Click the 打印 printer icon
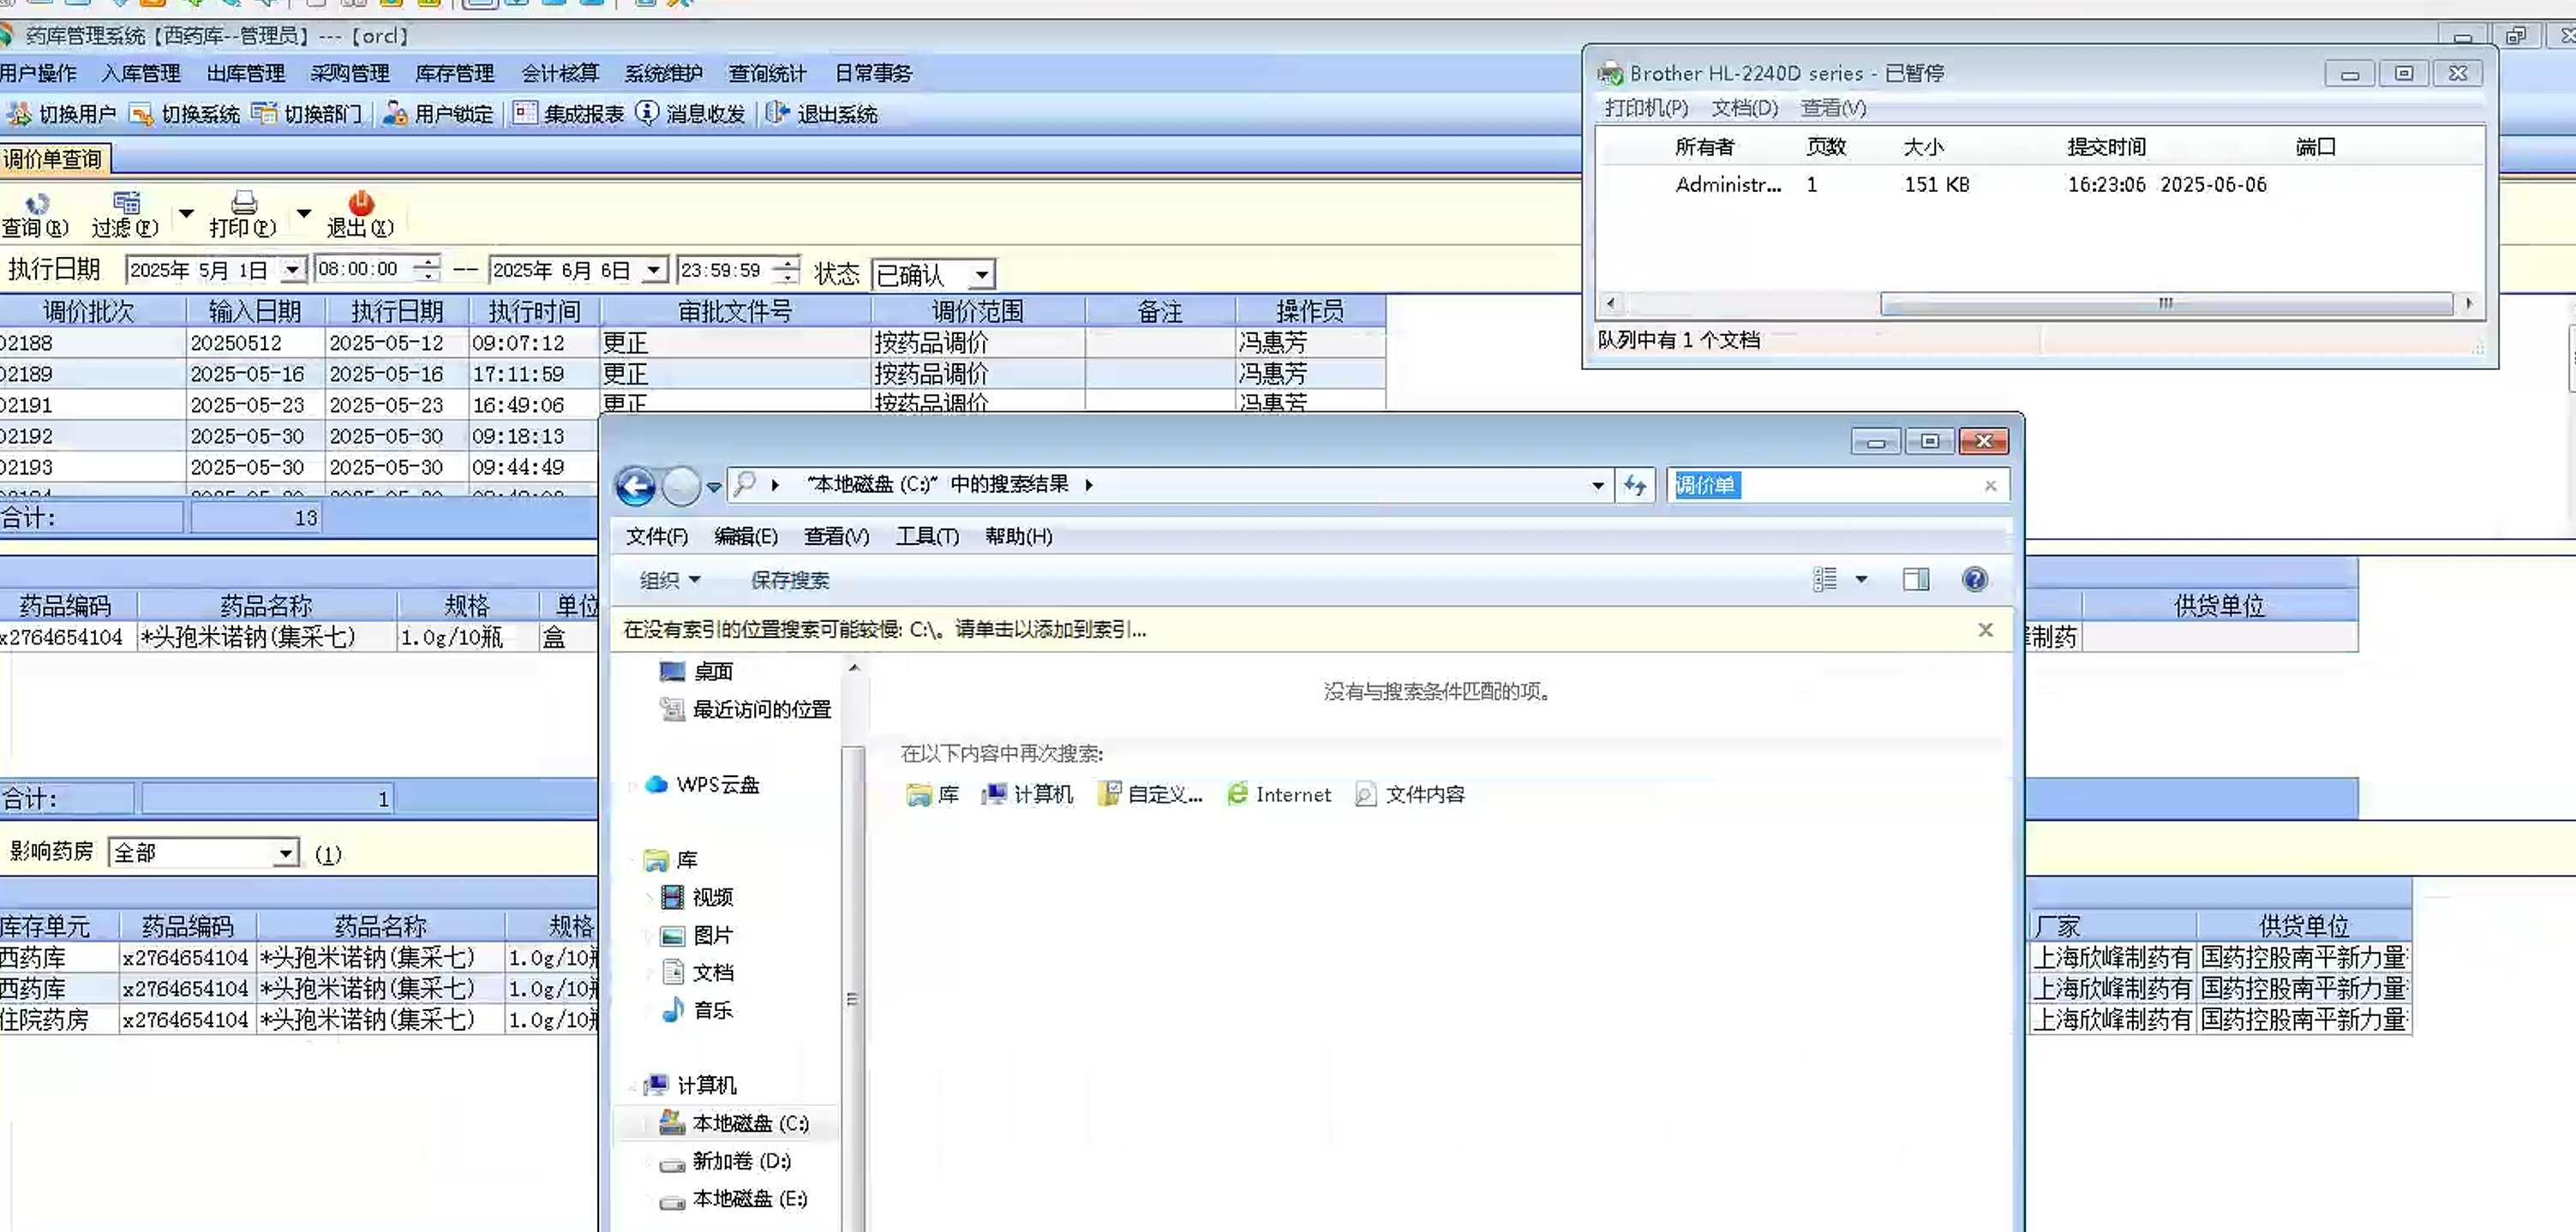 point(243,204)
